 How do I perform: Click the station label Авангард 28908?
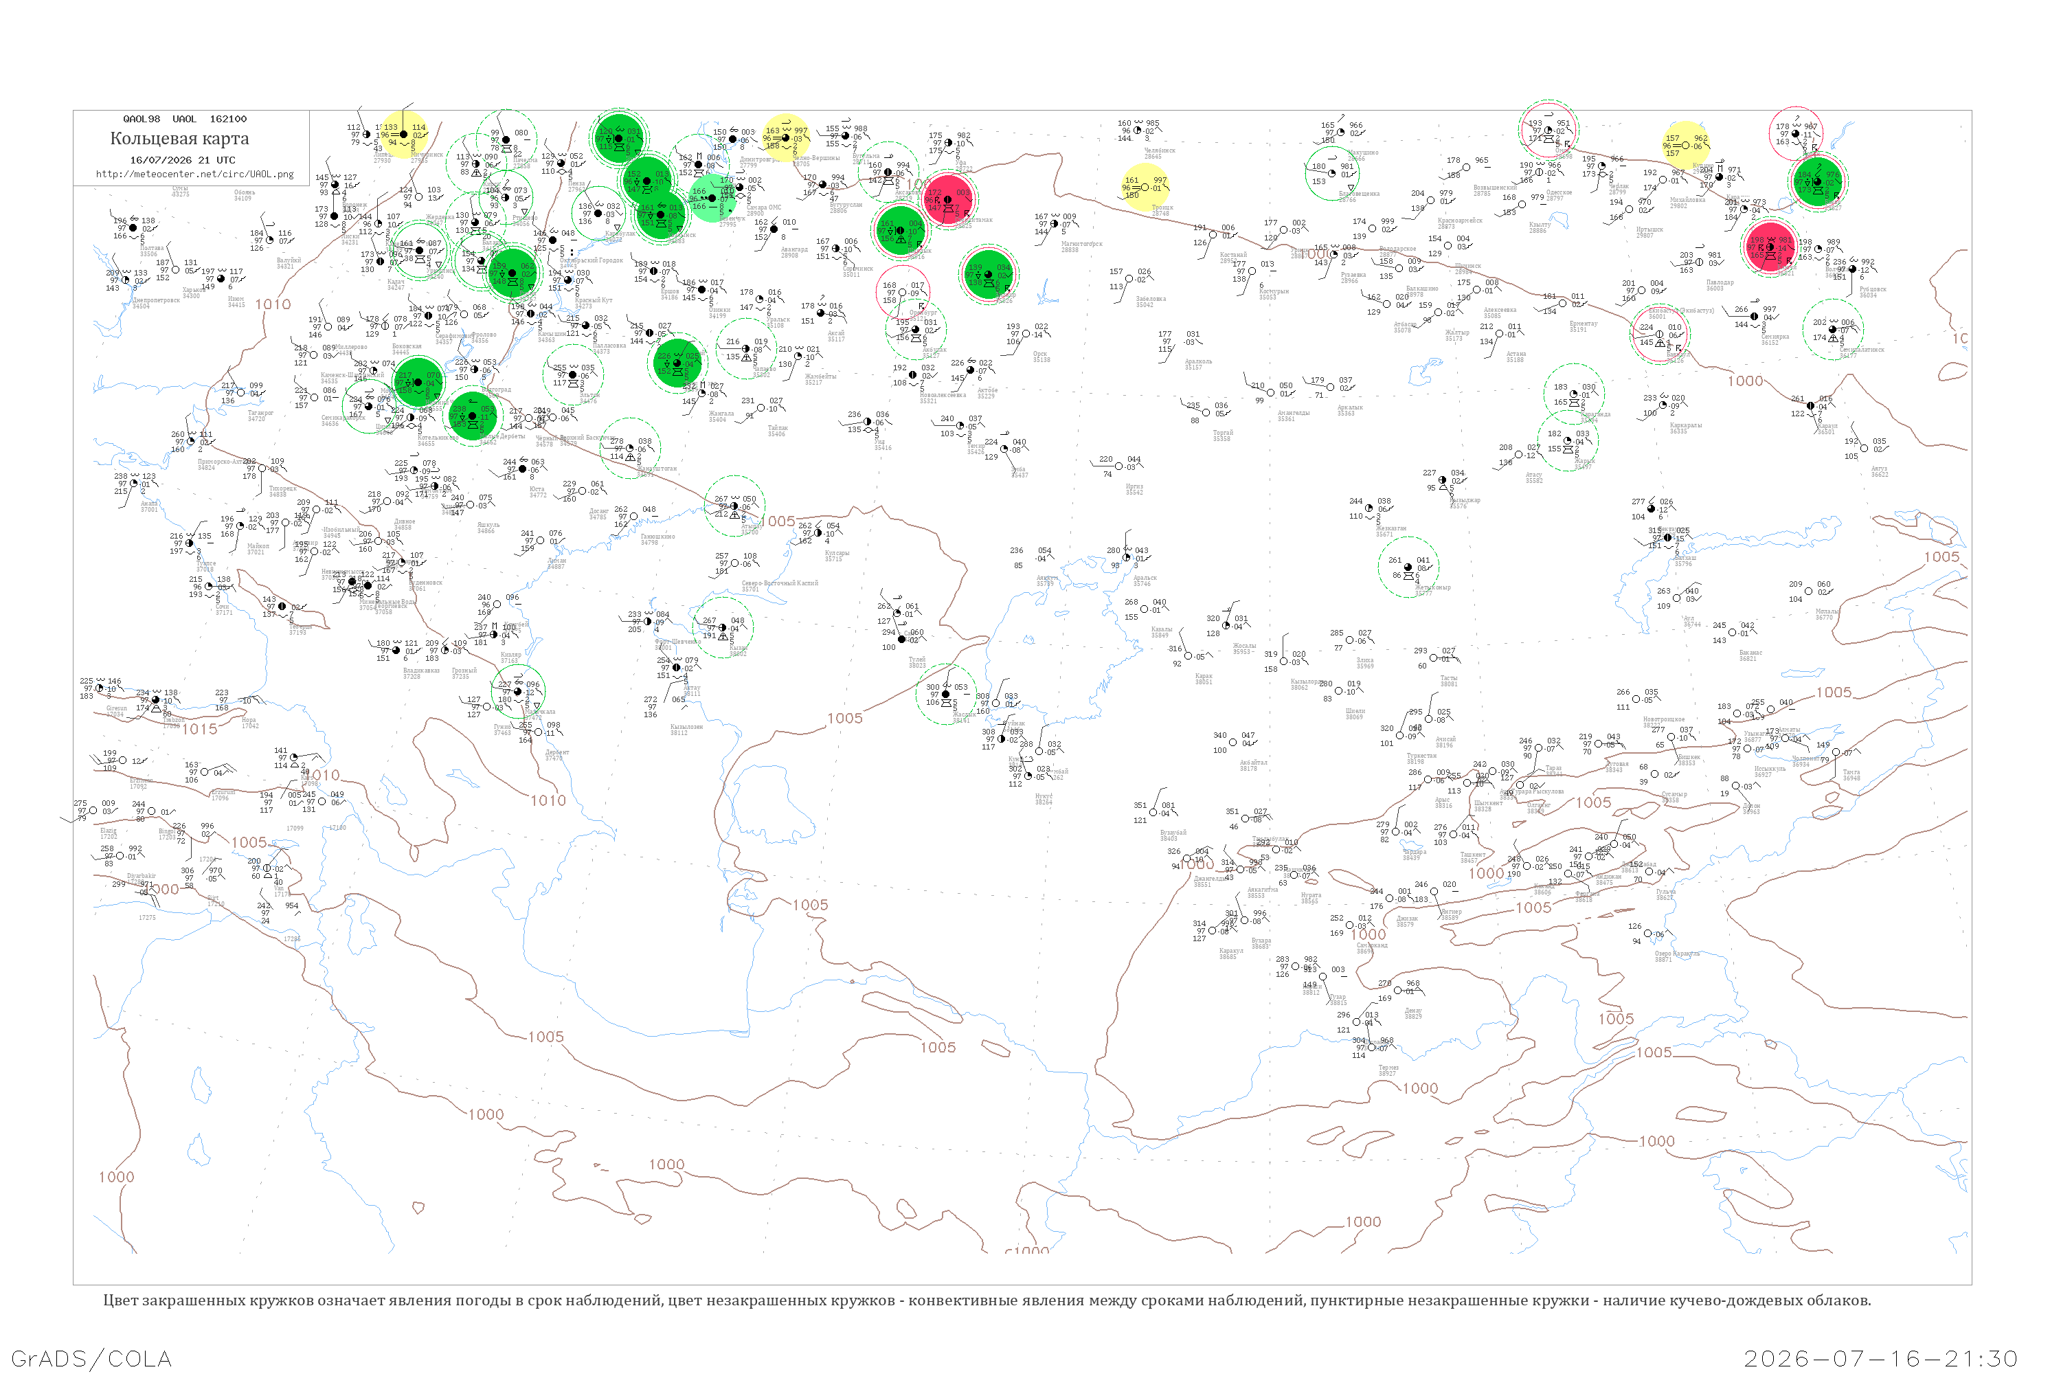[x=794, y=252]
